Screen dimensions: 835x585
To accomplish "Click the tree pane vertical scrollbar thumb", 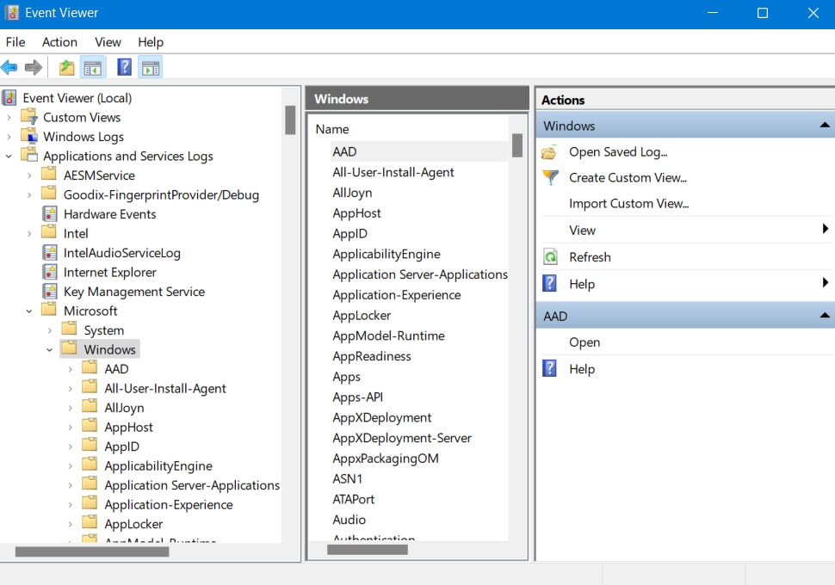I will (290, 120).
